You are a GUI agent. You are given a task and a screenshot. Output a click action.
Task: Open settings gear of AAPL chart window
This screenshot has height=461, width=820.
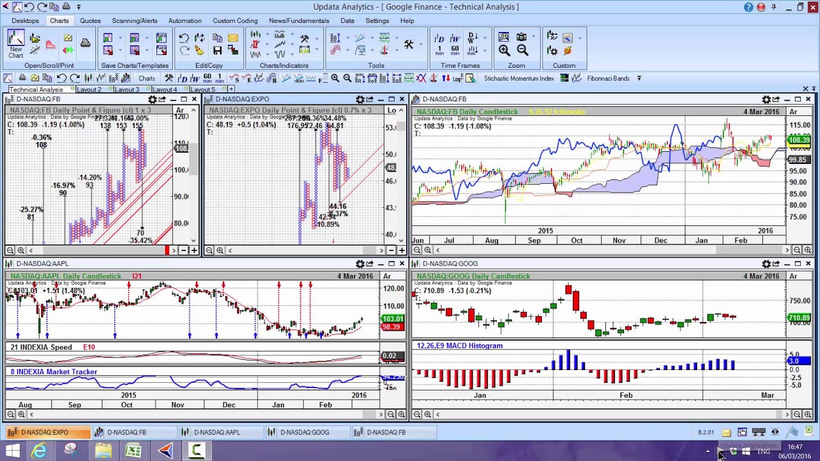[360, 264]
